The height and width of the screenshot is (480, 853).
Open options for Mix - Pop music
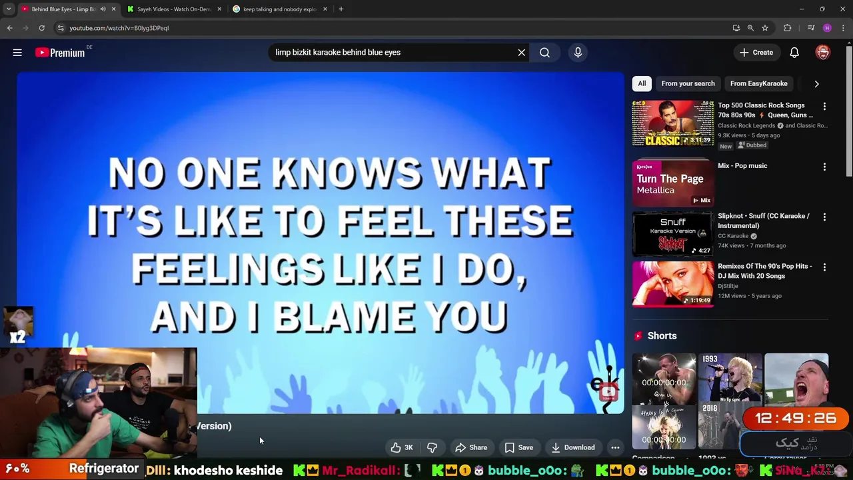(x=824, y=167)
